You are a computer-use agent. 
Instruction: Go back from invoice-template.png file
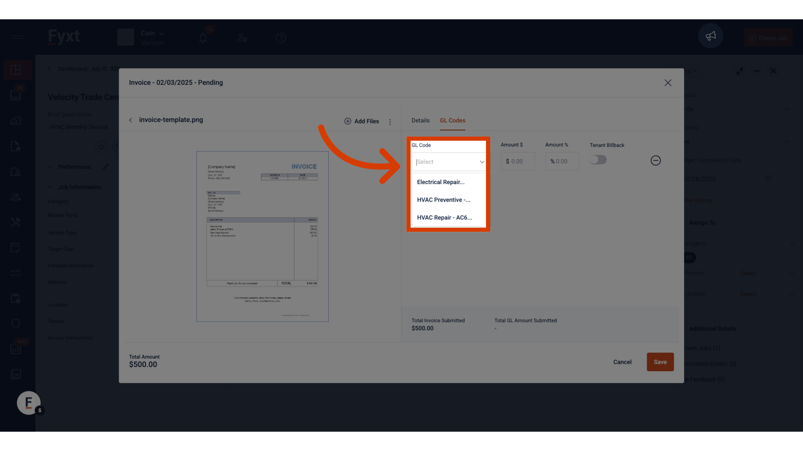(x=130, y=120)
